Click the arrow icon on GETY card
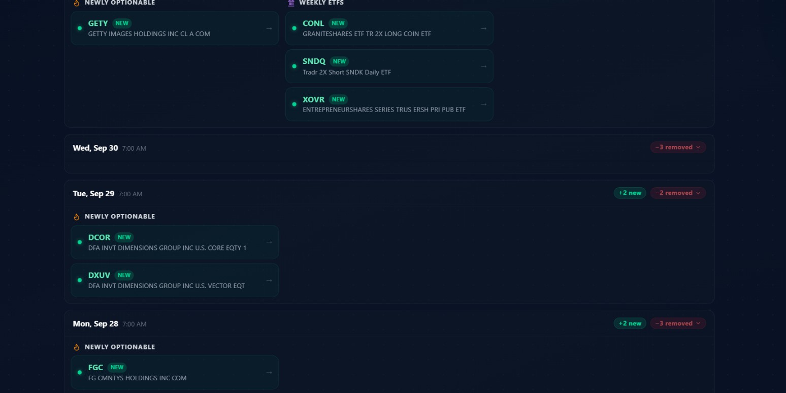 point(269,28)
